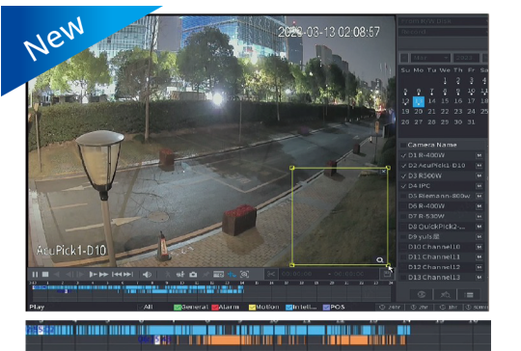Select date 14 in the calendar
This screenshot has height=351, width=521.
pos(431,101)
